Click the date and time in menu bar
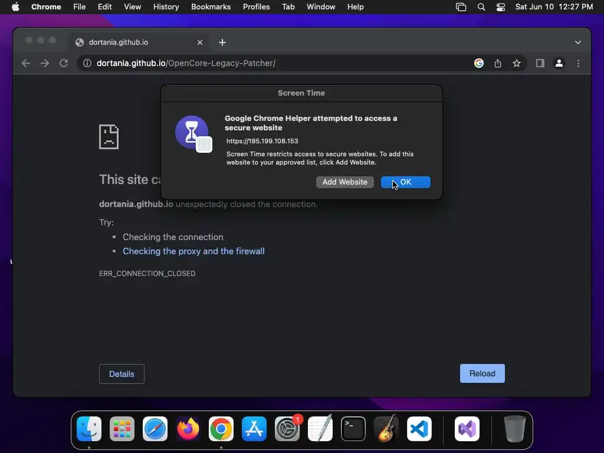The image size is (604, 453). (x=554, y=7)
